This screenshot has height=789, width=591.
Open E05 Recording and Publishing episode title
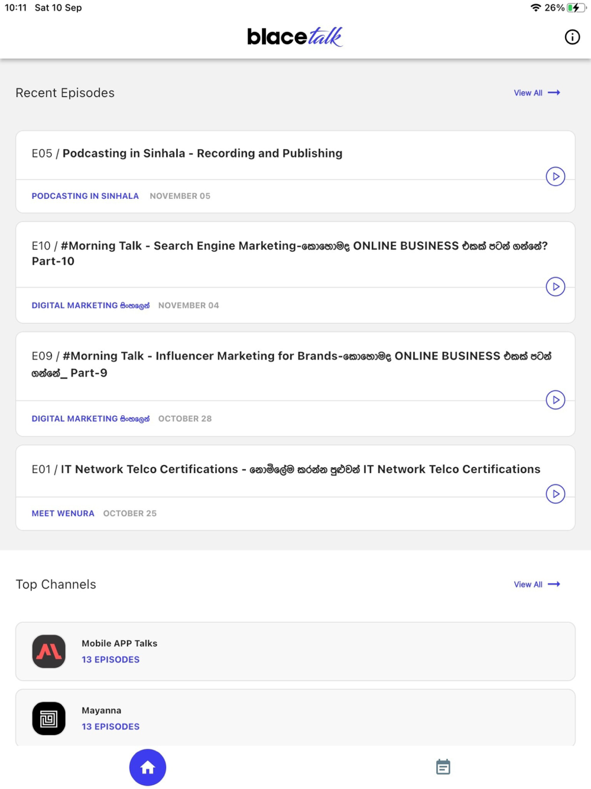click(202, 153)
